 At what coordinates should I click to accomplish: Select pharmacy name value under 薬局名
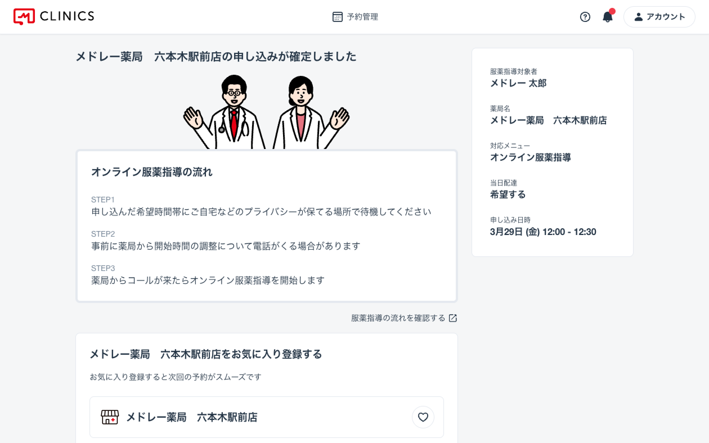click(x=548, y=120)
